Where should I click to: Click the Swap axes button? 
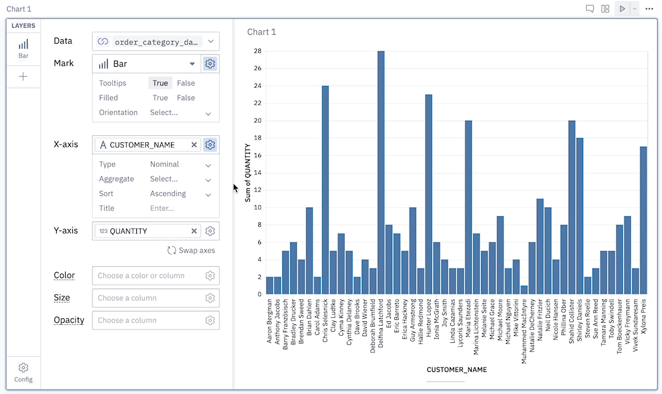191,250
